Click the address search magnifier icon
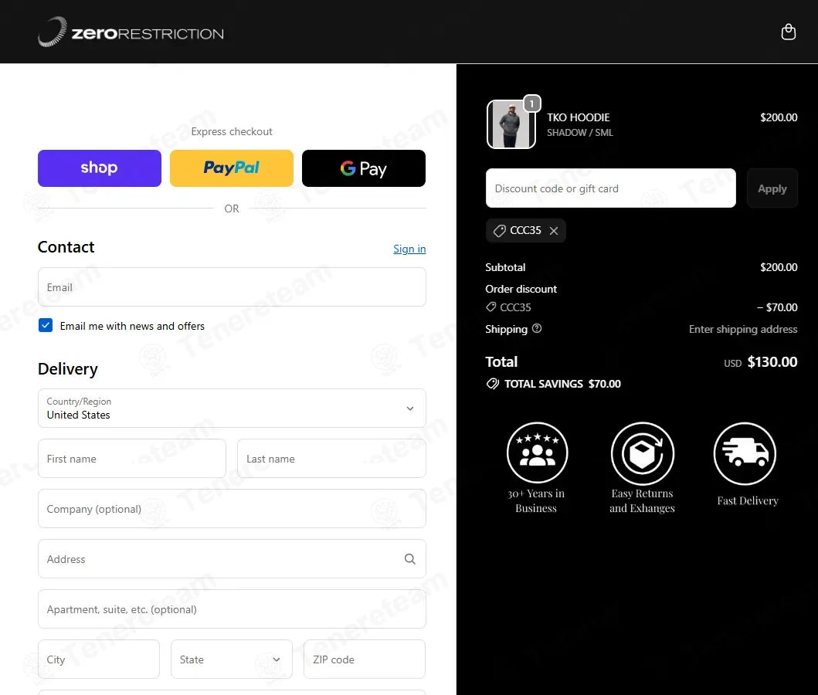Viewport: 818px width, 695px height. pos(410,559)
